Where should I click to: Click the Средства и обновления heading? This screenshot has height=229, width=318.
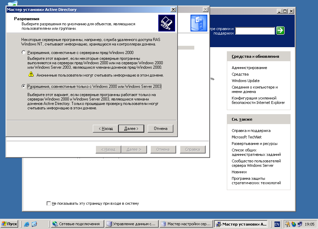[255, 56]
